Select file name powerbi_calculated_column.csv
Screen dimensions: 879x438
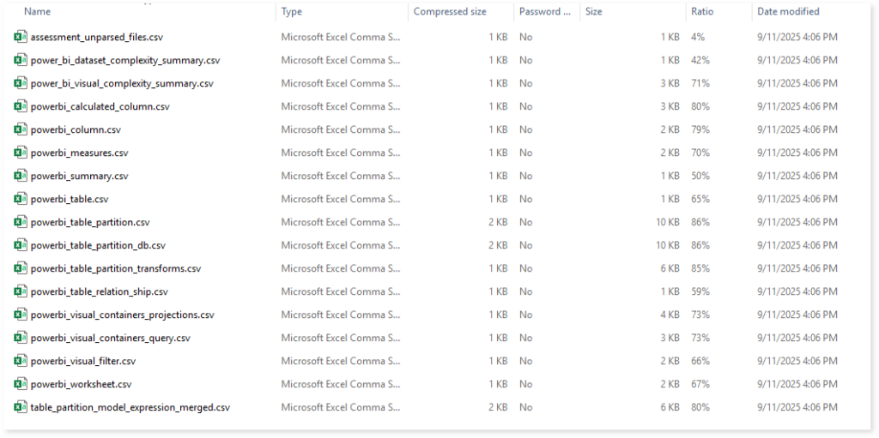(x=100, y=106)
